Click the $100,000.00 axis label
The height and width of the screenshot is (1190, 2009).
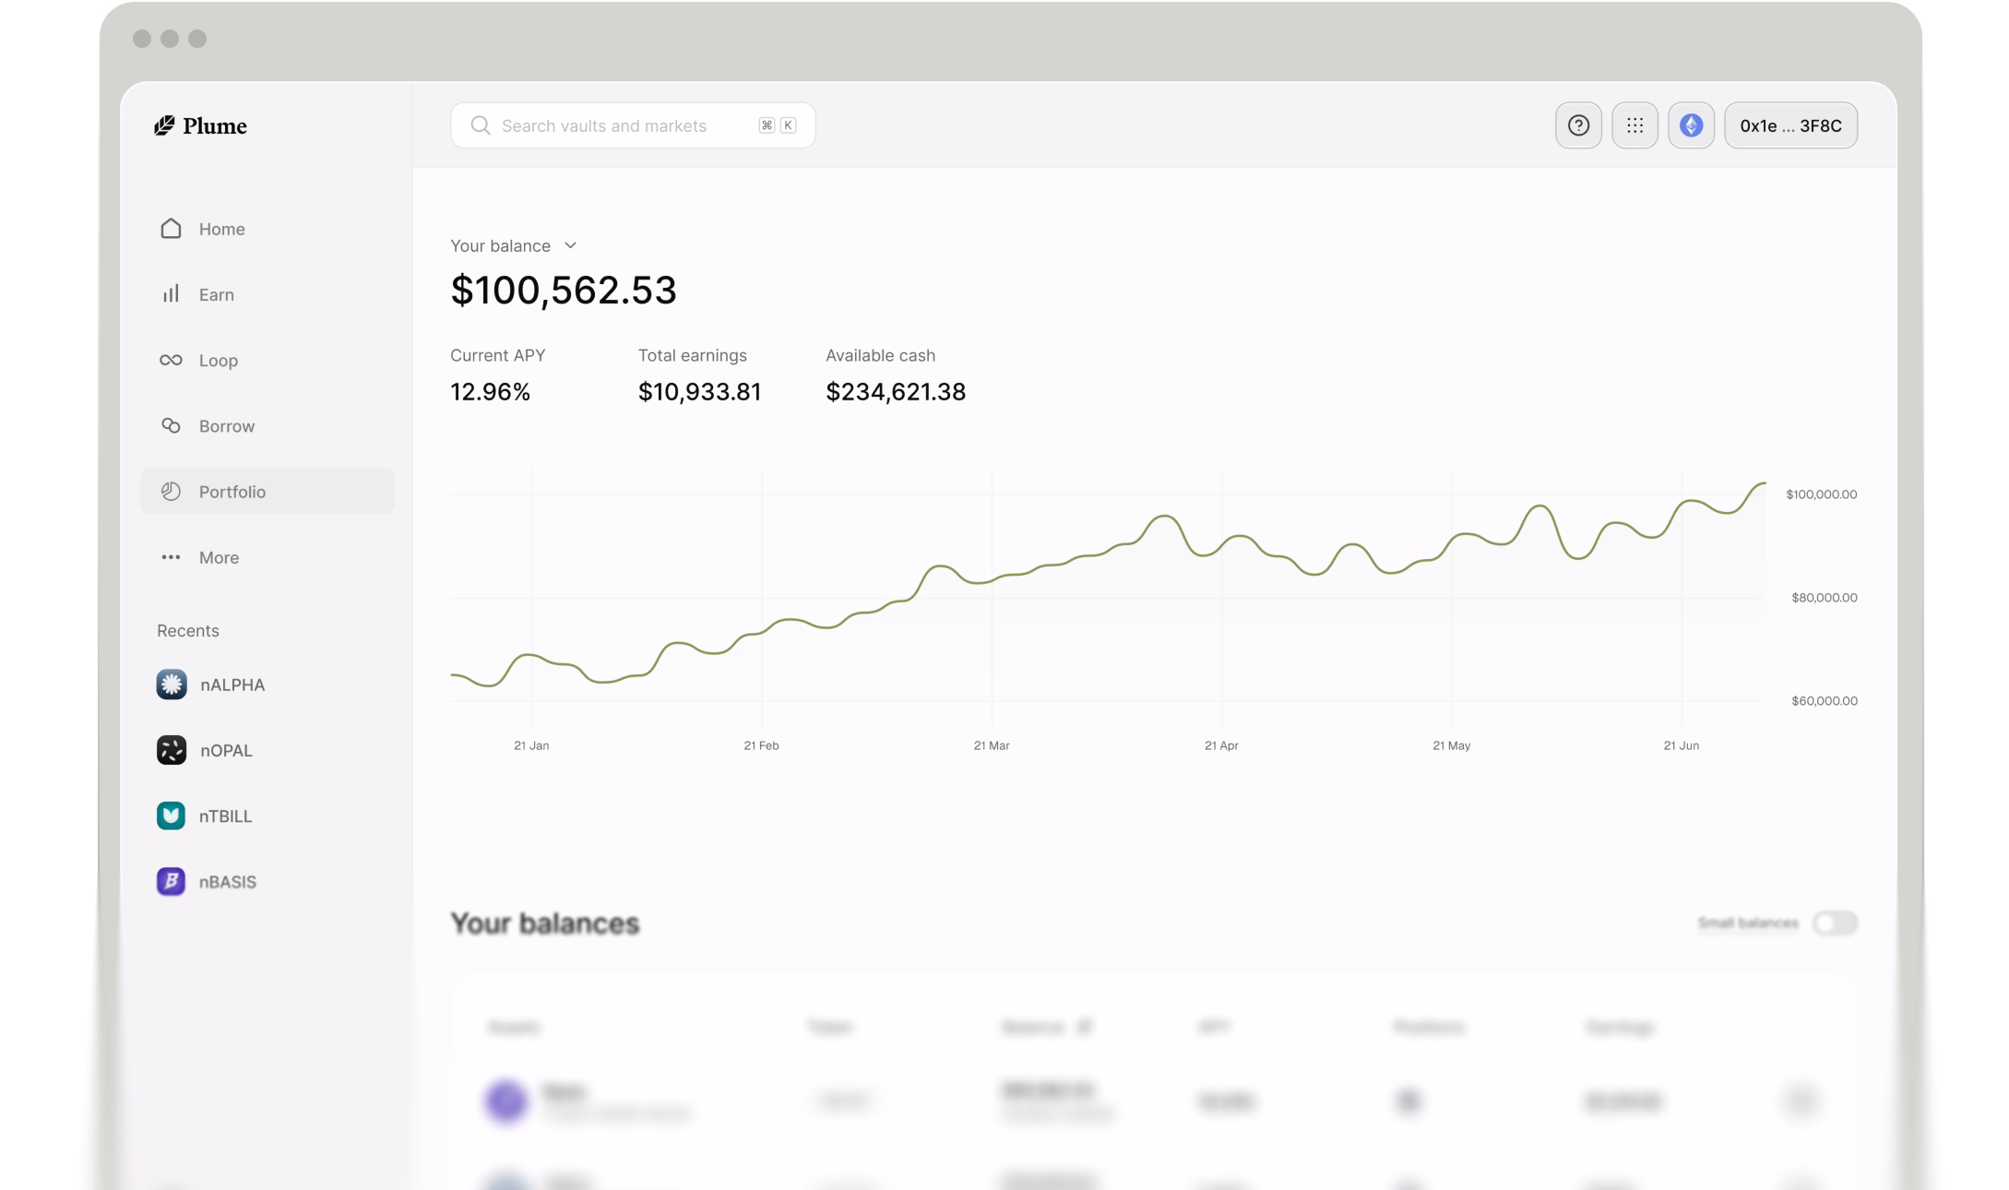tap(1822, 494)
